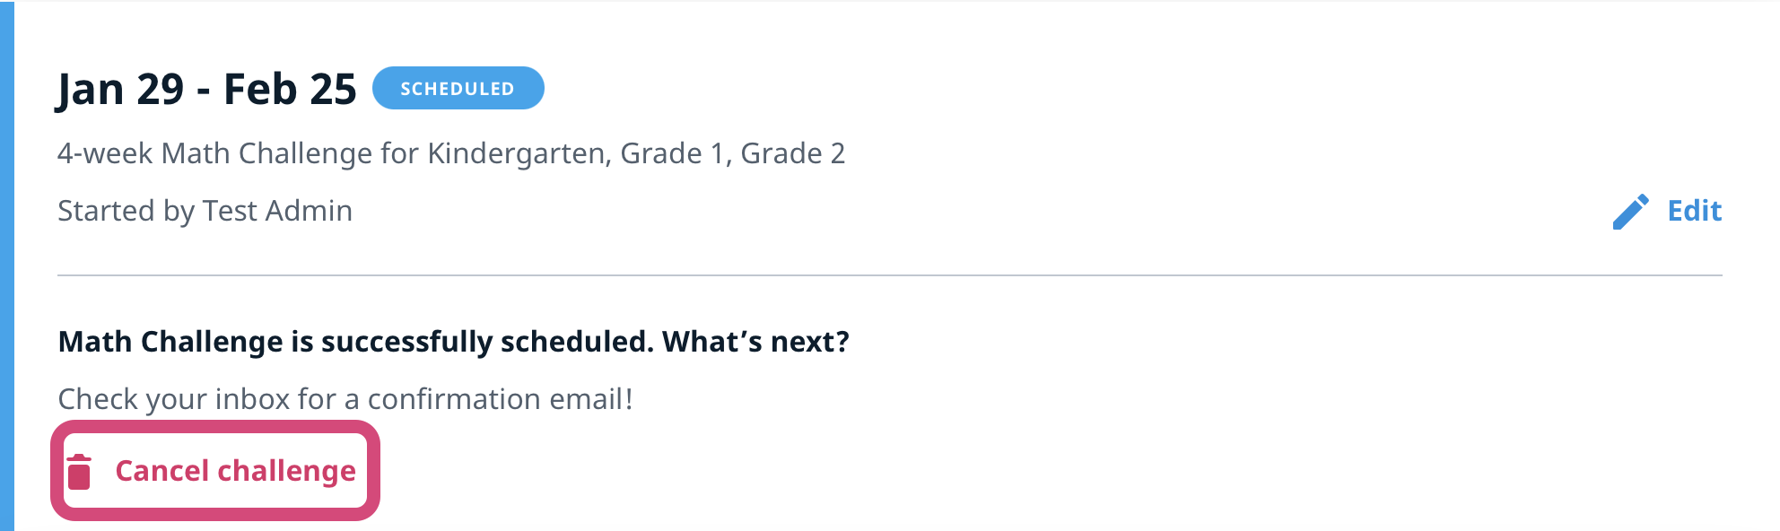Click the What's next? text

(x=755, y=342)
